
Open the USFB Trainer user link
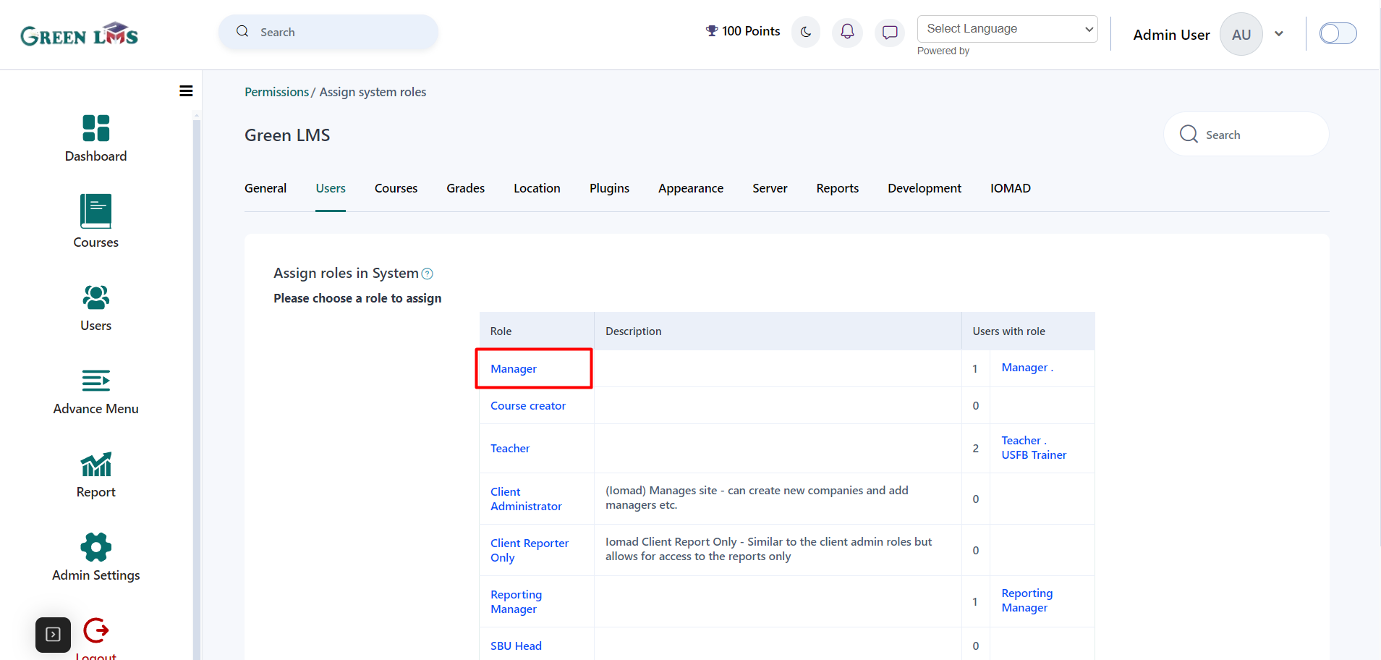click(1034, 455)
